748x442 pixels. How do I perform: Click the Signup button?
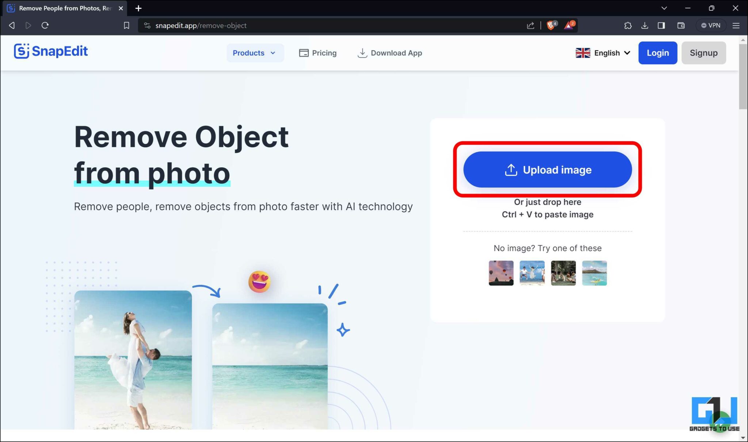[x=703, y=53]
